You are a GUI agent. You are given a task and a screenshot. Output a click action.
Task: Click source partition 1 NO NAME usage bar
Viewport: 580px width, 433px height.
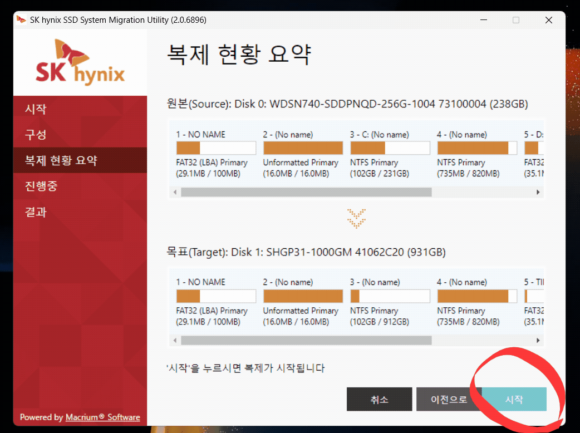pos(216,148)
